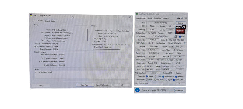Open the AMD FirePro W7000 GPU selector dropdown
This screenshot has width=243, height=109.
149,84
